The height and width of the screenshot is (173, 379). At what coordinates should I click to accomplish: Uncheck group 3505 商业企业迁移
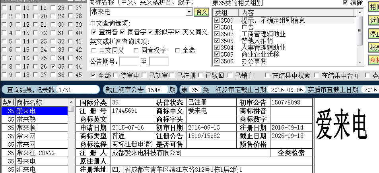tap(217, 54)
